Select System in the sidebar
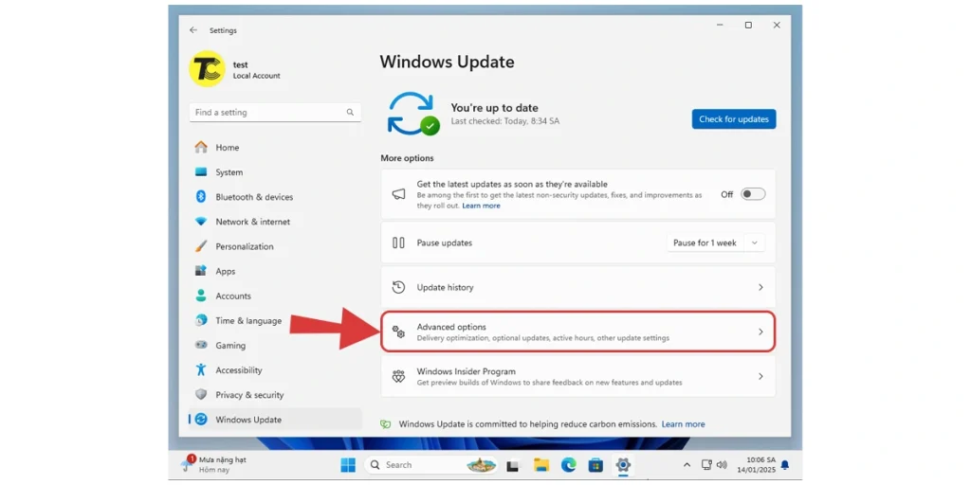Image resolution: width=971 pixels, height=485 pixels. click(x=229, y=172)
